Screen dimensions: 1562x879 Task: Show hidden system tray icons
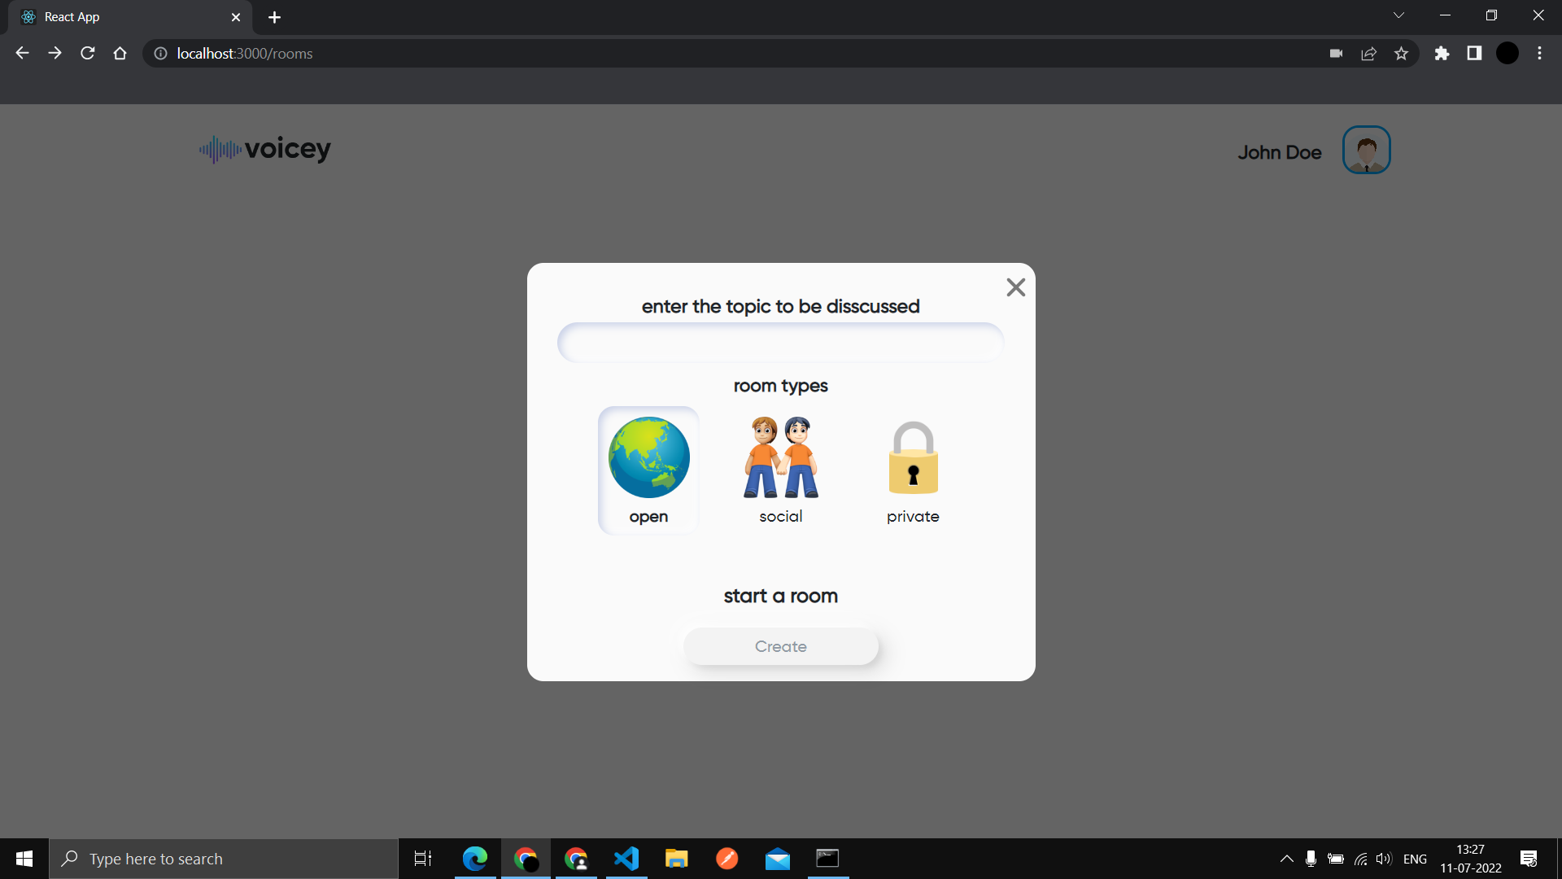[x=1286, y=859]
